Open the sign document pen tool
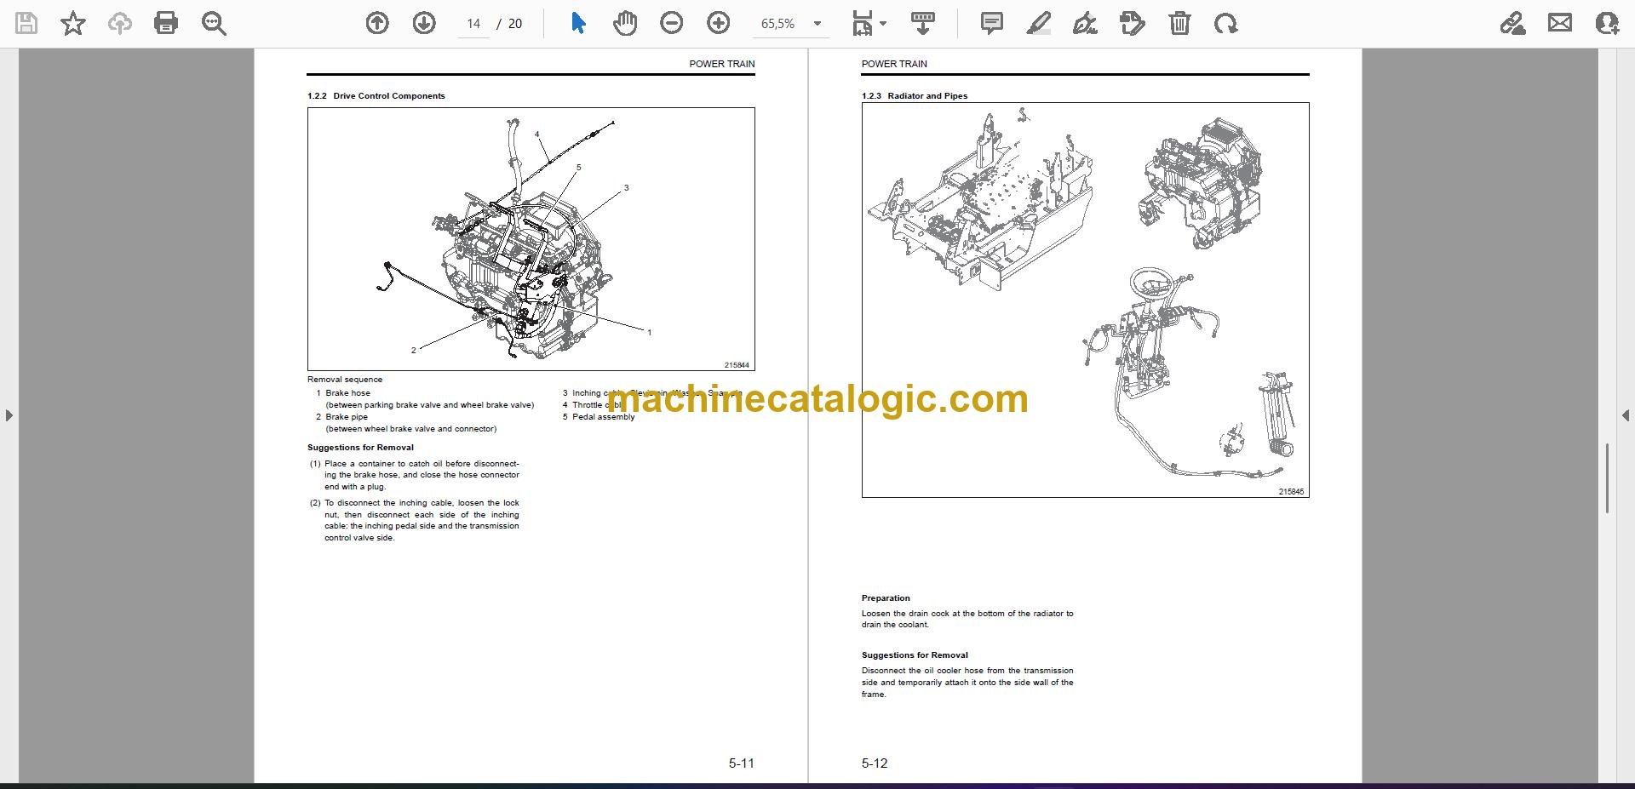Screen dimensions: 1635x789 (x=1085, y=23)
